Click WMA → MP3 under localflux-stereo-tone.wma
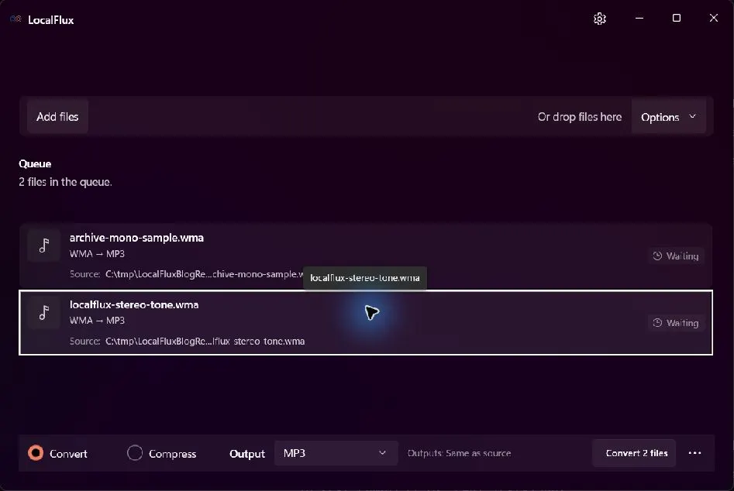This screenshot has width=734, height=491. coord(97,321)
